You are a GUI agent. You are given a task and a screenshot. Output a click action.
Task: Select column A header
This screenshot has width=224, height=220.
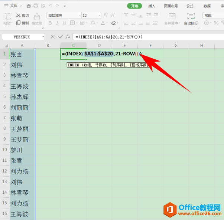[x=22, y=46]
